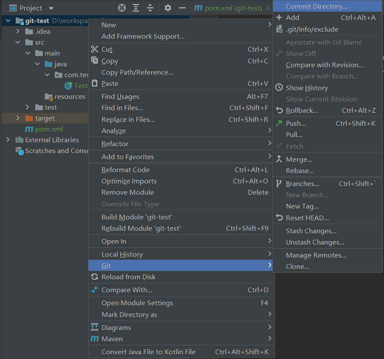Open the New submenu
This screenshot has width=384, height=359.
[181, 25]
